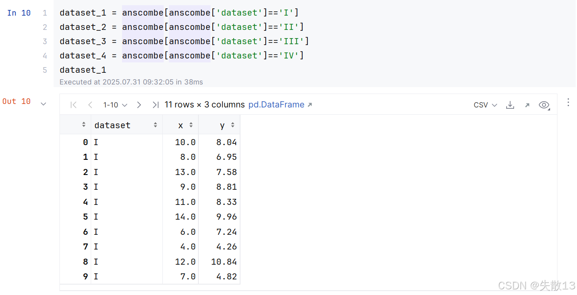The height and width of the screenshot is (295, 577).
Task: Open table in separate editor tab
Action: [527, 105]
